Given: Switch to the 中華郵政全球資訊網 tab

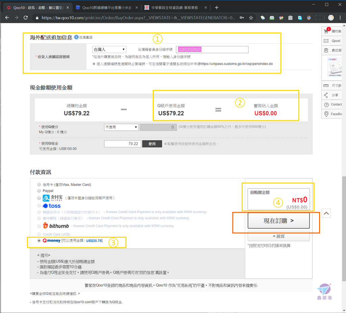Looking at the screenshot, I should (x=176, y=7).
